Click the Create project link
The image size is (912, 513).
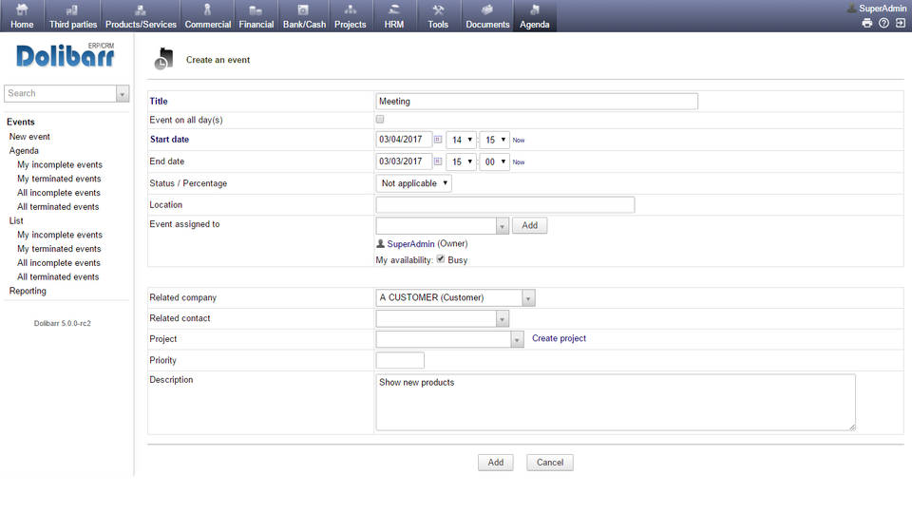559,339
